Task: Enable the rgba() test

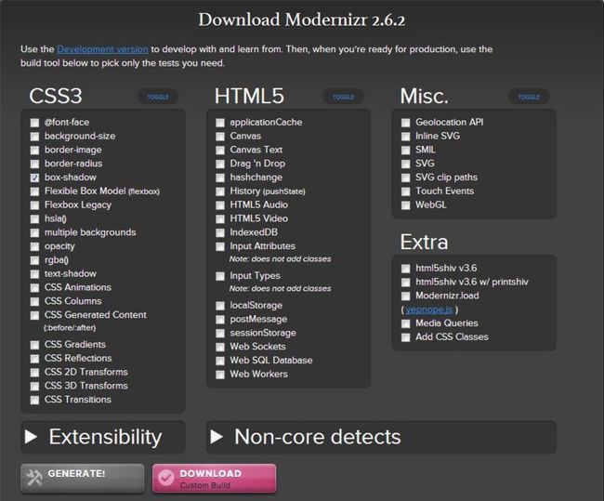Action: pyautogui.click(x=34, y=260)
